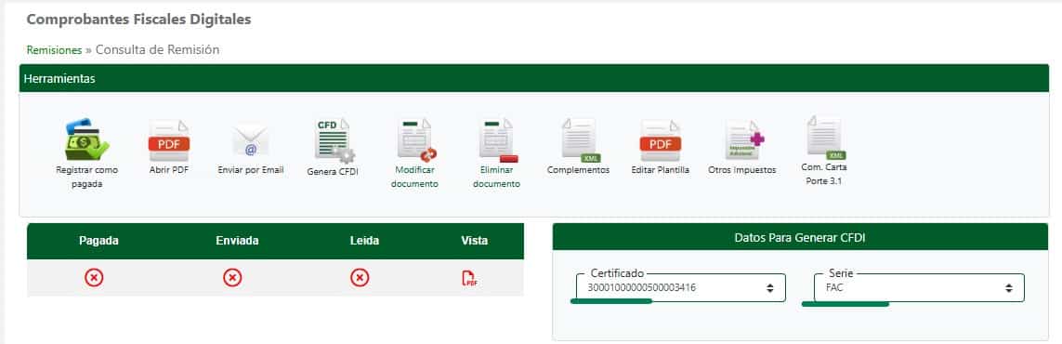Click the Editar Plantilla PDF icon
This screenshot has width=1062, height=344.
click(x=661, y=140)
